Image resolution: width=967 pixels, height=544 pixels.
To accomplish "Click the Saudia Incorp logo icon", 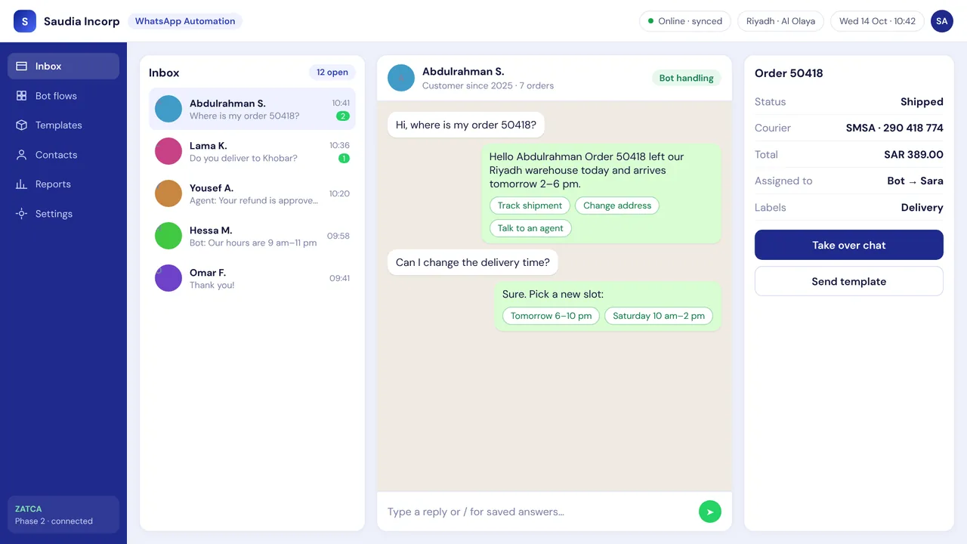I will point(25,21).
